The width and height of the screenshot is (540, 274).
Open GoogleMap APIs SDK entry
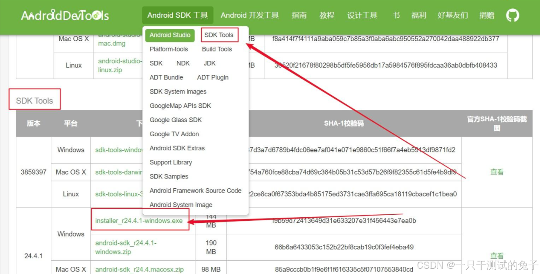pos(180,106)
